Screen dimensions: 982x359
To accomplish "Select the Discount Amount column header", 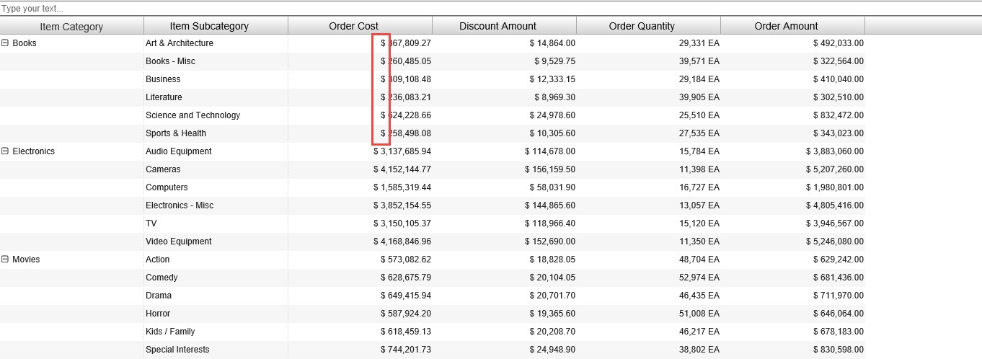I will tap(497, 26).
